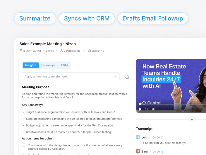Viewport: 206px width, 155px height.
Task: Collapse the video panel with chevron up
Action: coord(192,119)
